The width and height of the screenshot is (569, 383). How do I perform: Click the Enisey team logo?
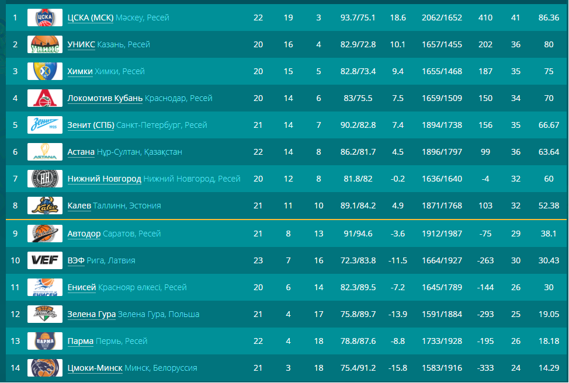tap(45, 287)
